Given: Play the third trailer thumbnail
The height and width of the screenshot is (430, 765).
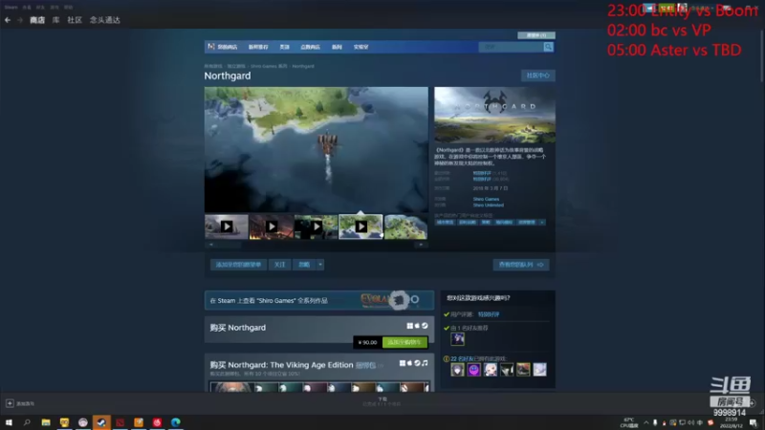Looking at the screenshot, I should pos(317,226).
